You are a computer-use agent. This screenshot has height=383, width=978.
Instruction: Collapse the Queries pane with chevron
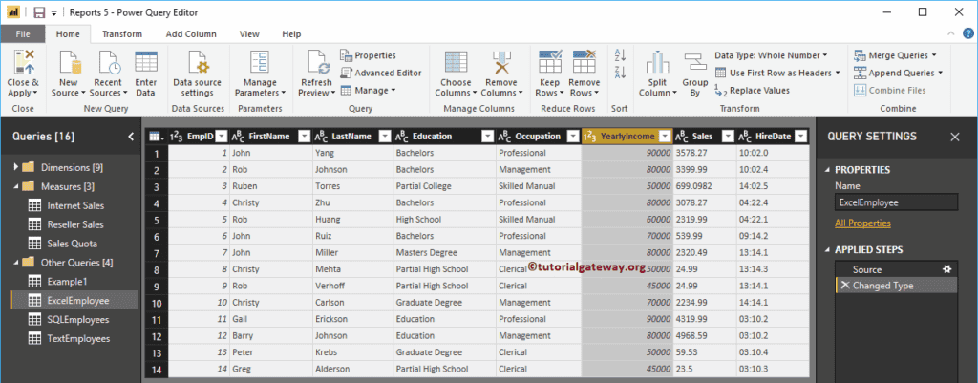coord(130,137)
